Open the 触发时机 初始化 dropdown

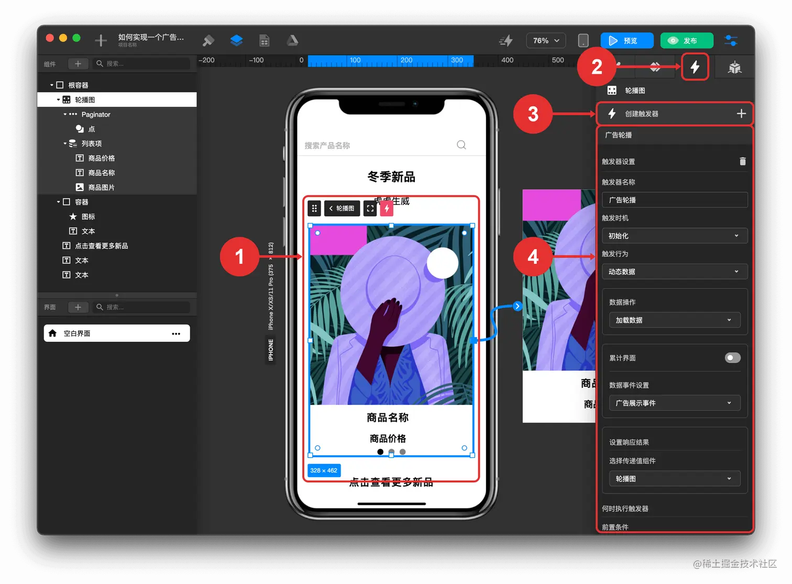click(x=675, y=235)
